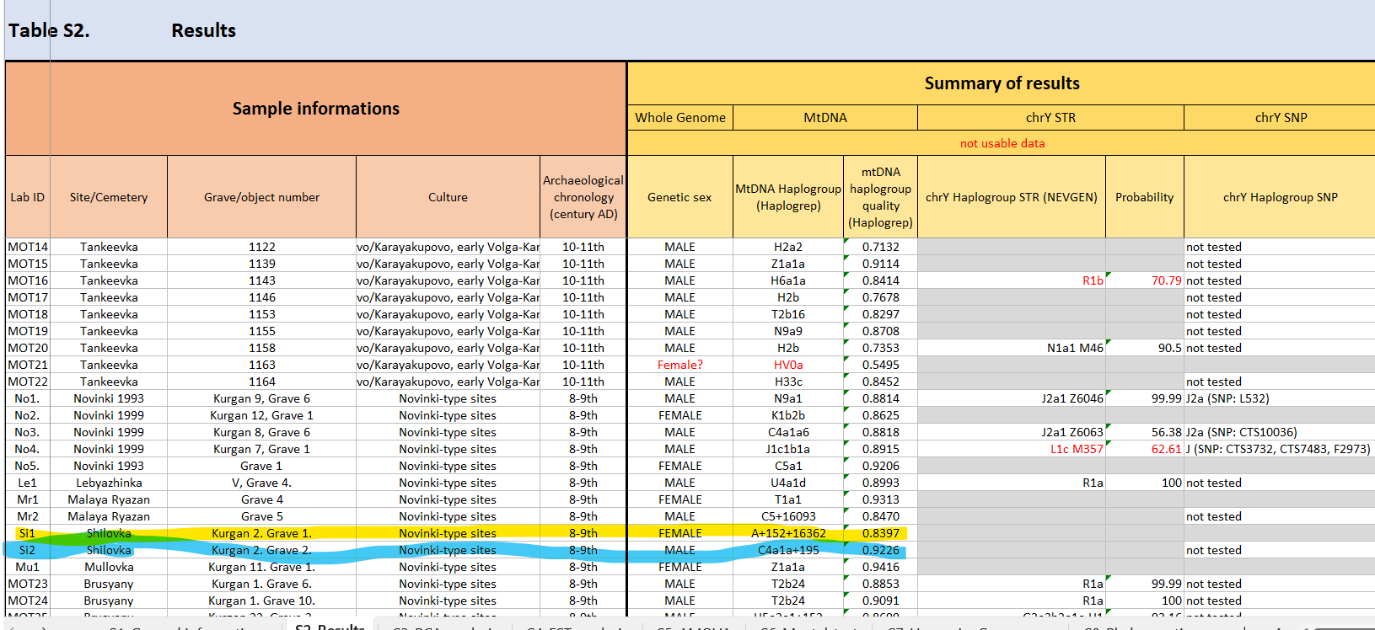Select the 'Genetic sex' column header
This screenshot has width=1375, height=630.
pos(679,197)
